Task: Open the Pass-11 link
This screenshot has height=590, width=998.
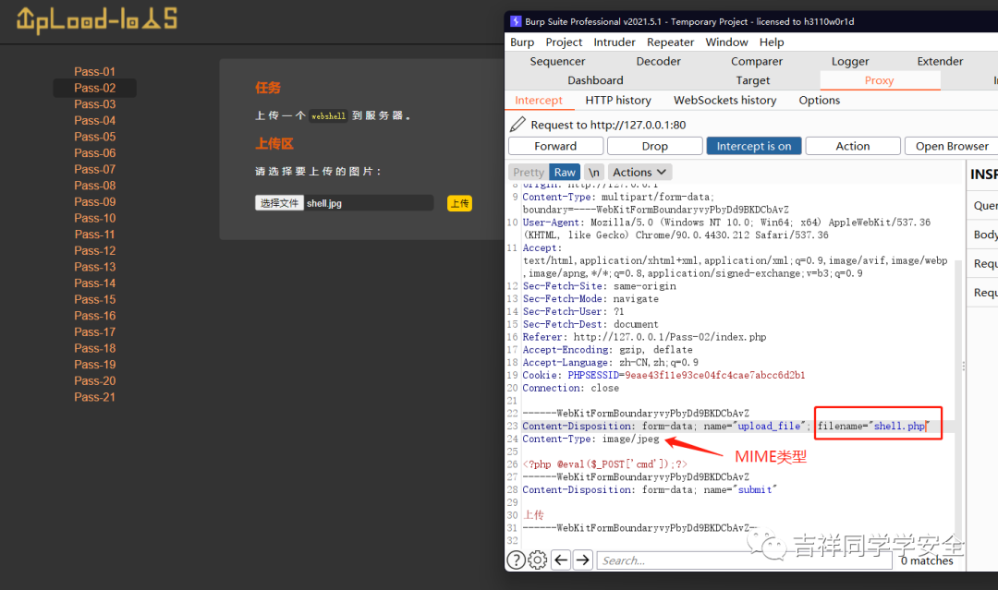Action: [95, 234]
